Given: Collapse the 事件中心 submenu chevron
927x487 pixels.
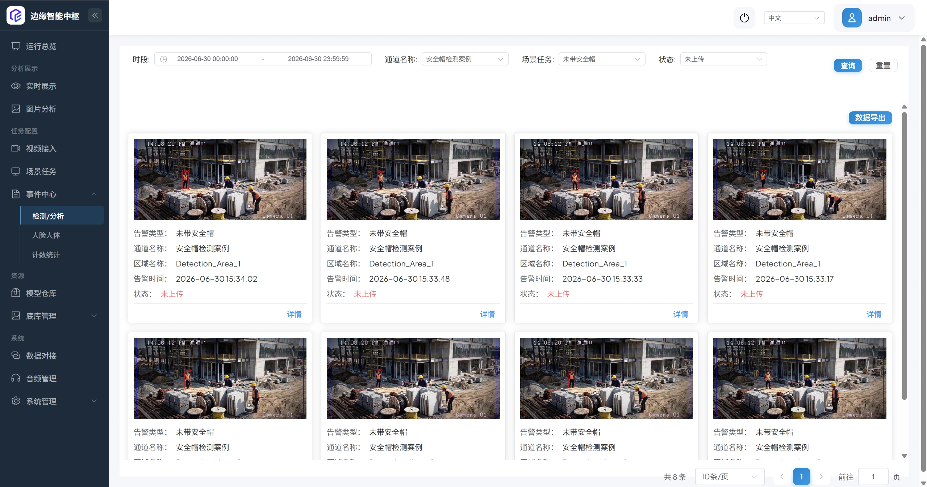Looking at the screenshot, I should click(94, 194).
